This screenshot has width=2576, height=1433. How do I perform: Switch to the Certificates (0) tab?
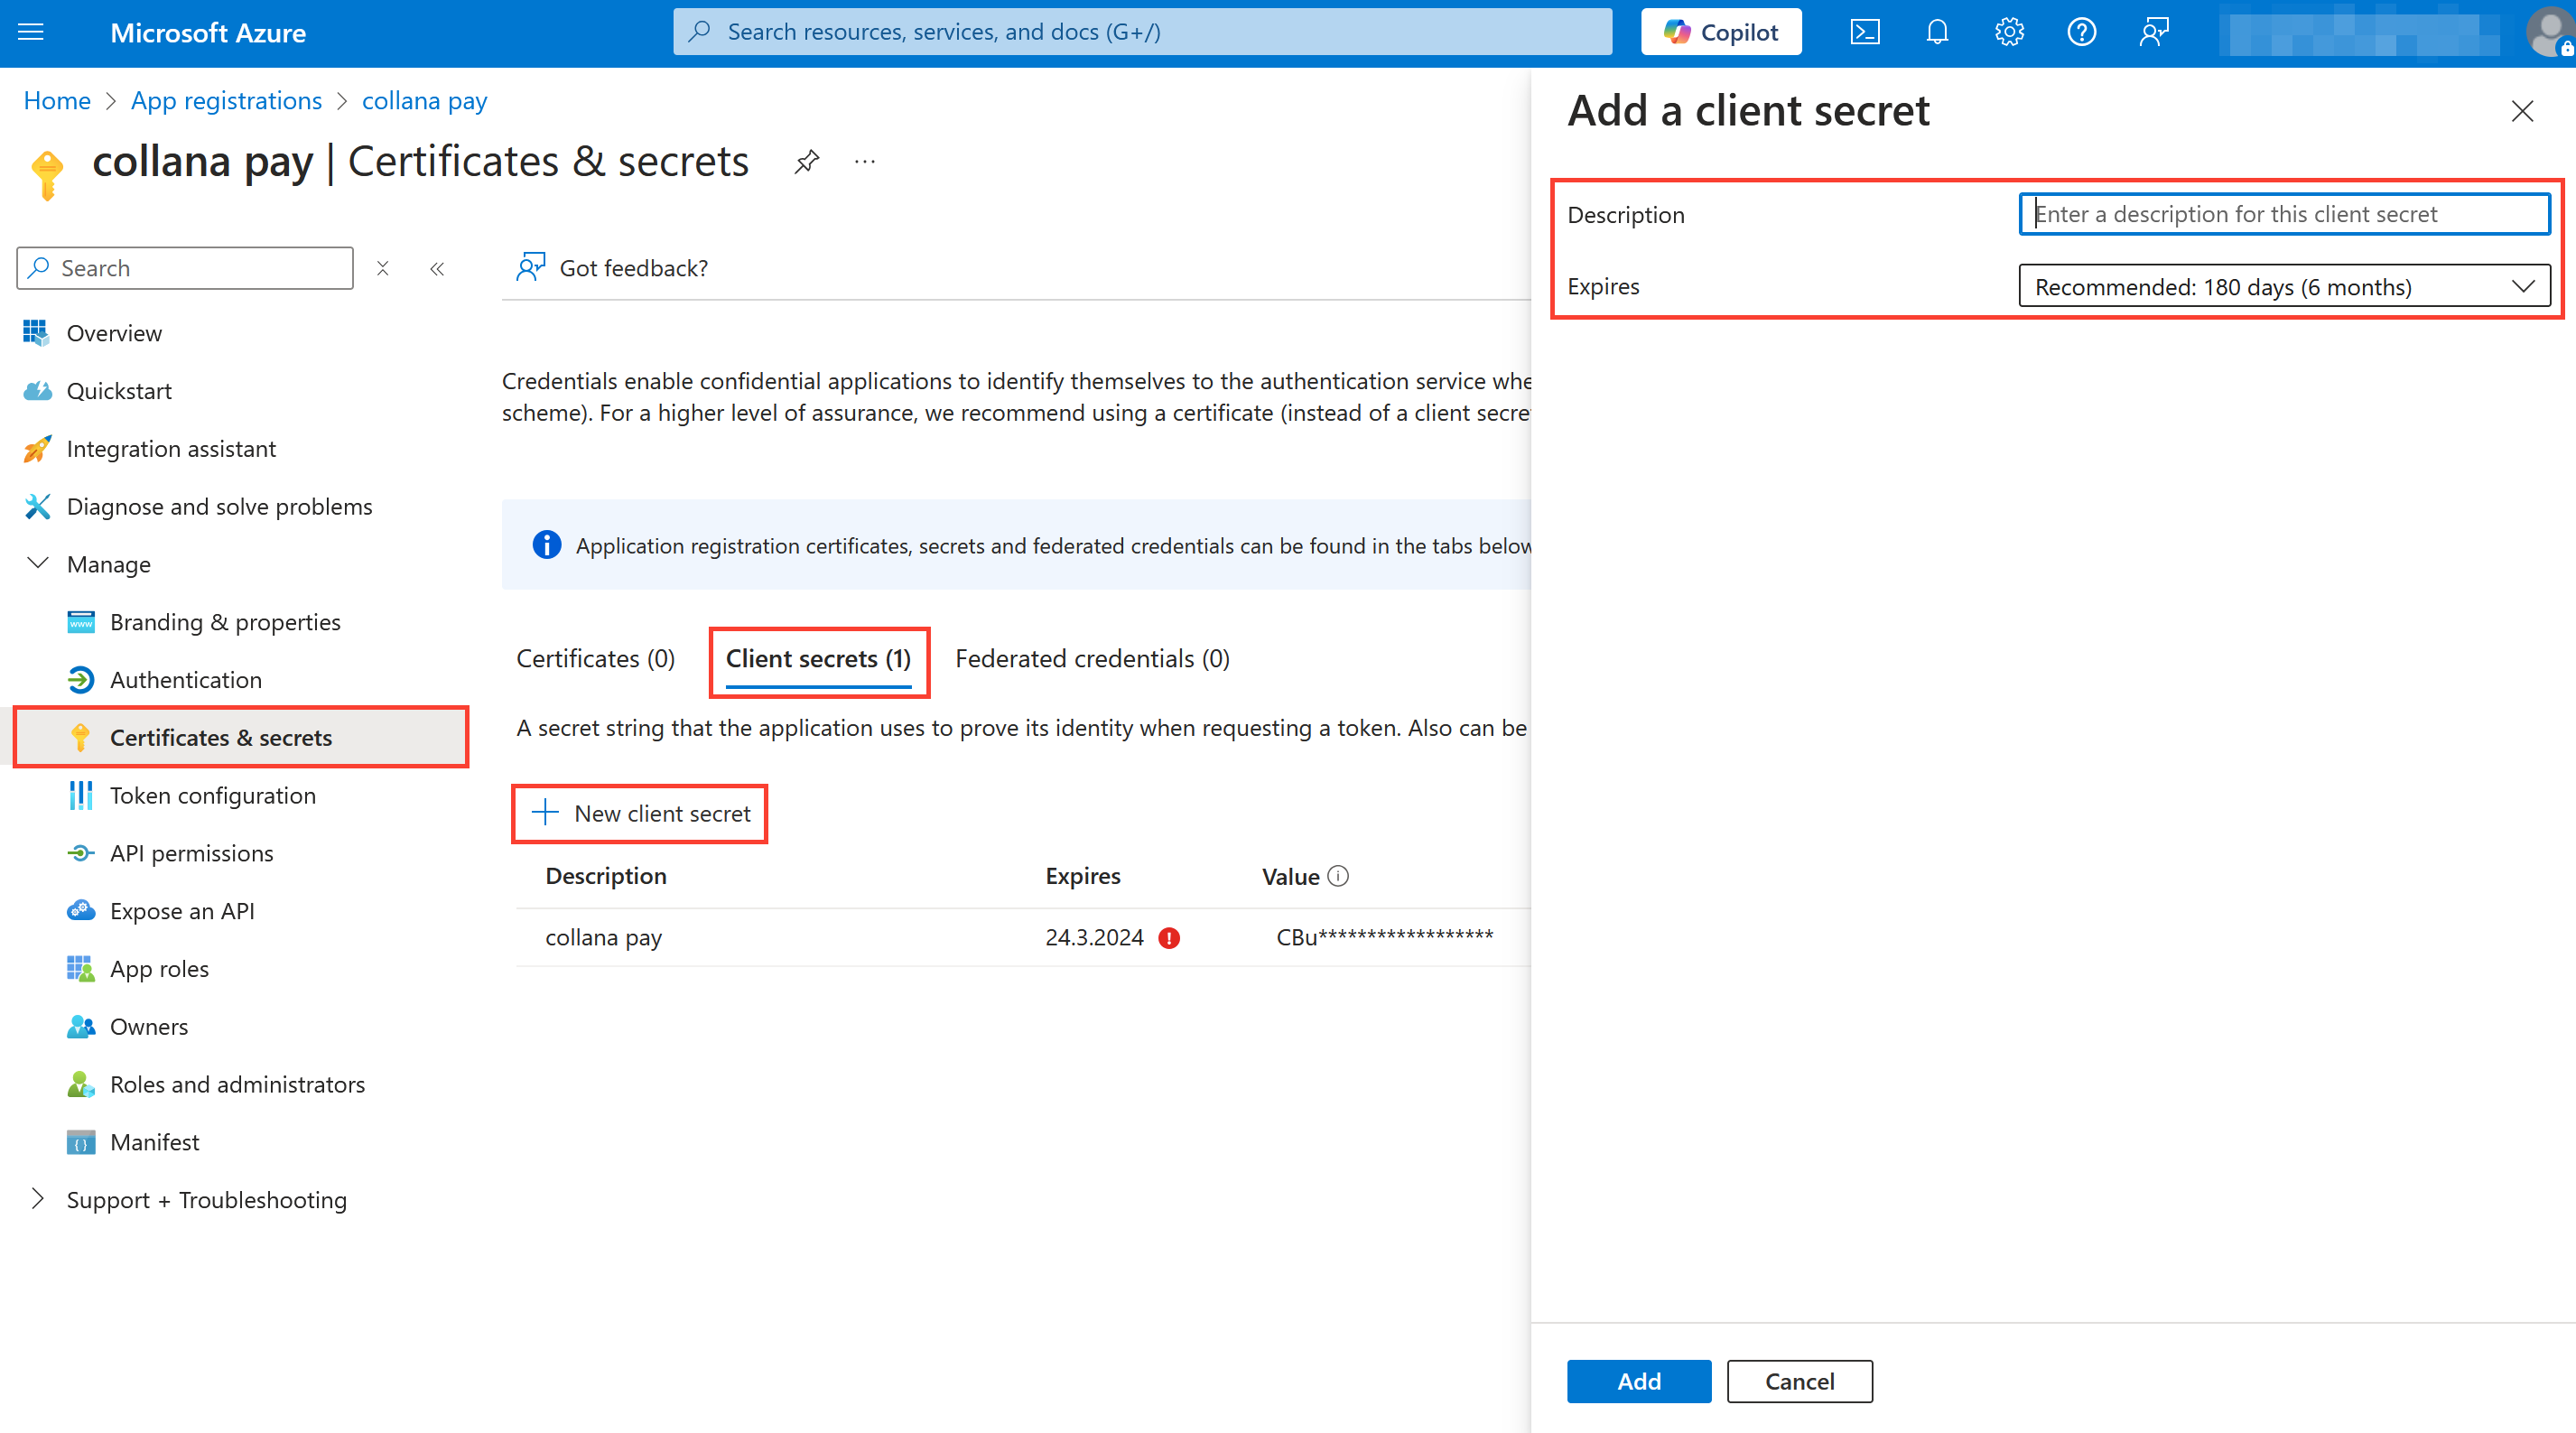click(x=596, y=659)
